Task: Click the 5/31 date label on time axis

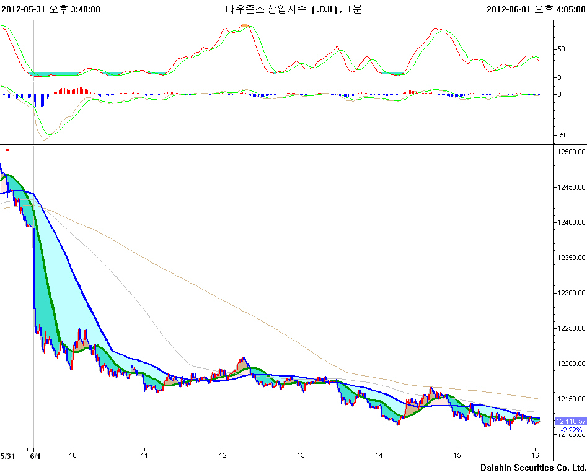Action: (x=8, y=455)
